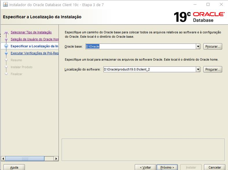Click Procurar button next to software location
Viewport: 228px width, 170px height.
coord(213,70)
